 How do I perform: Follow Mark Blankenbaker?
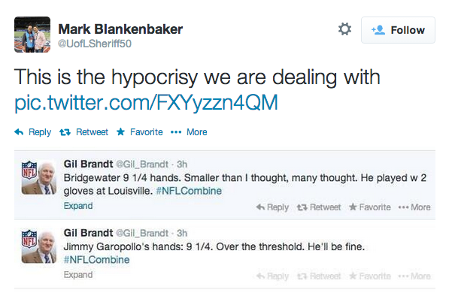pos(398,30)
